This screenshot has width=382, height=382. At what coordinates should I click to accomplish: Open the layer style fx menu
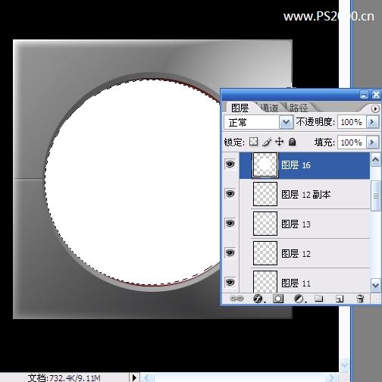258,299
